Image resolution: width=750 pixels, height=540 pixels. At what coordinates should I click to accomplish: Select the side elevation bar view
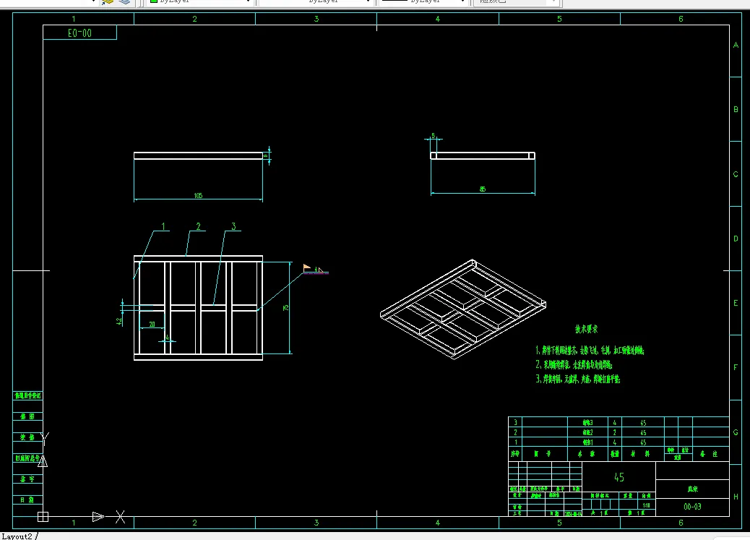click(483, 155)
